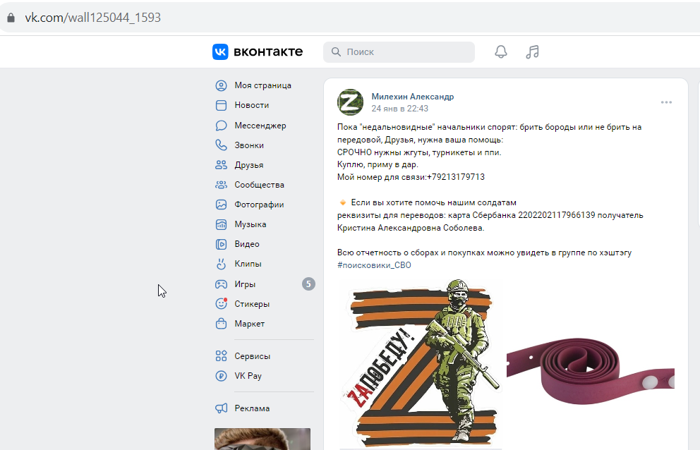Screen dimensions: 700x450
Task: Click the VK logo icon
Action: (220, 51)
